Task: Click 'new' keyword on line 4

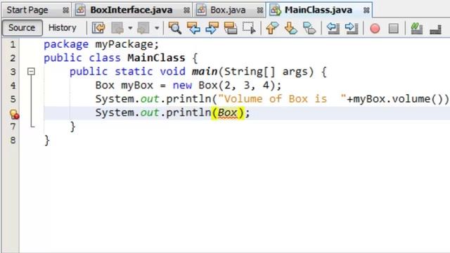Action: 182,86
